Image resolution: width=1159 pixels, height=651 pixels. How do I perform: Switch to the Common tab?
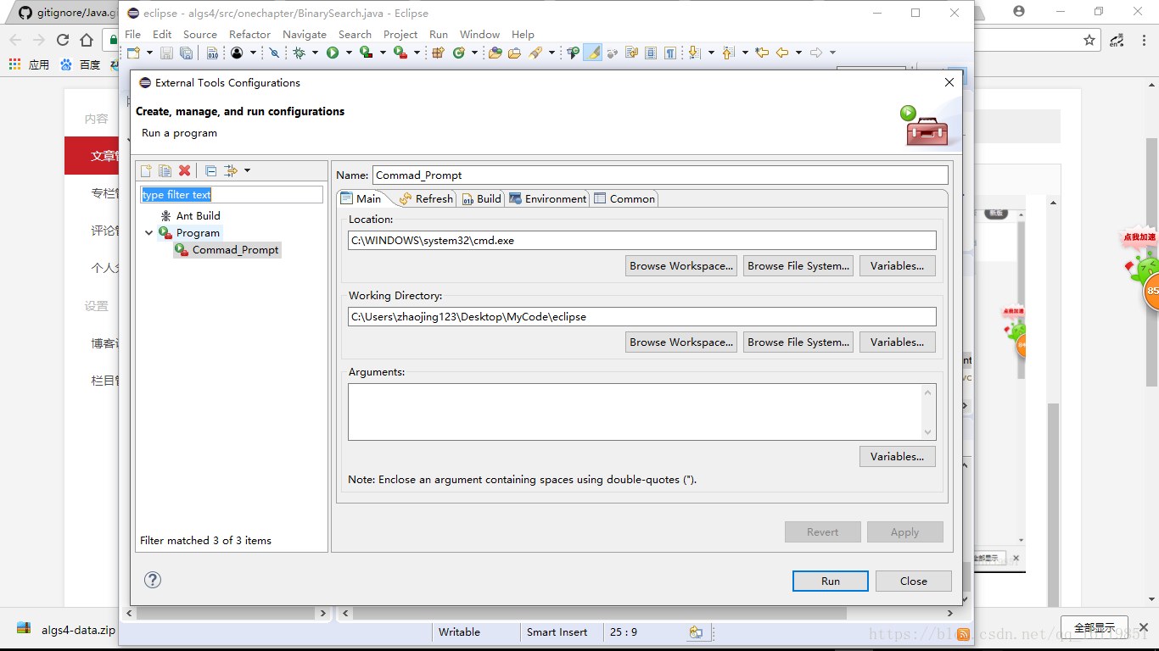tap(624, 198)
